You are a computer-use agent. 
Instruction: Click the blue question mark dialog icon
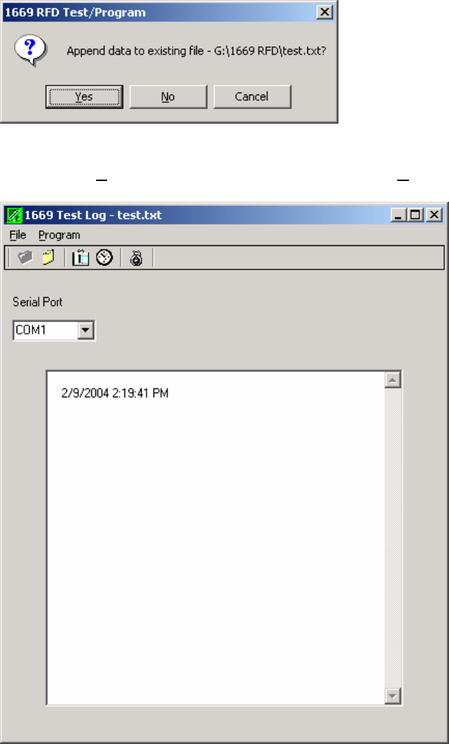pos(31,50)
